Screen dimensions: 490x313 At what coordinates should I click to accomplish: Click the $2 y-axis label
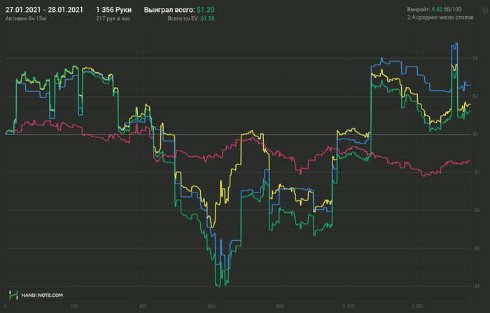475,96
